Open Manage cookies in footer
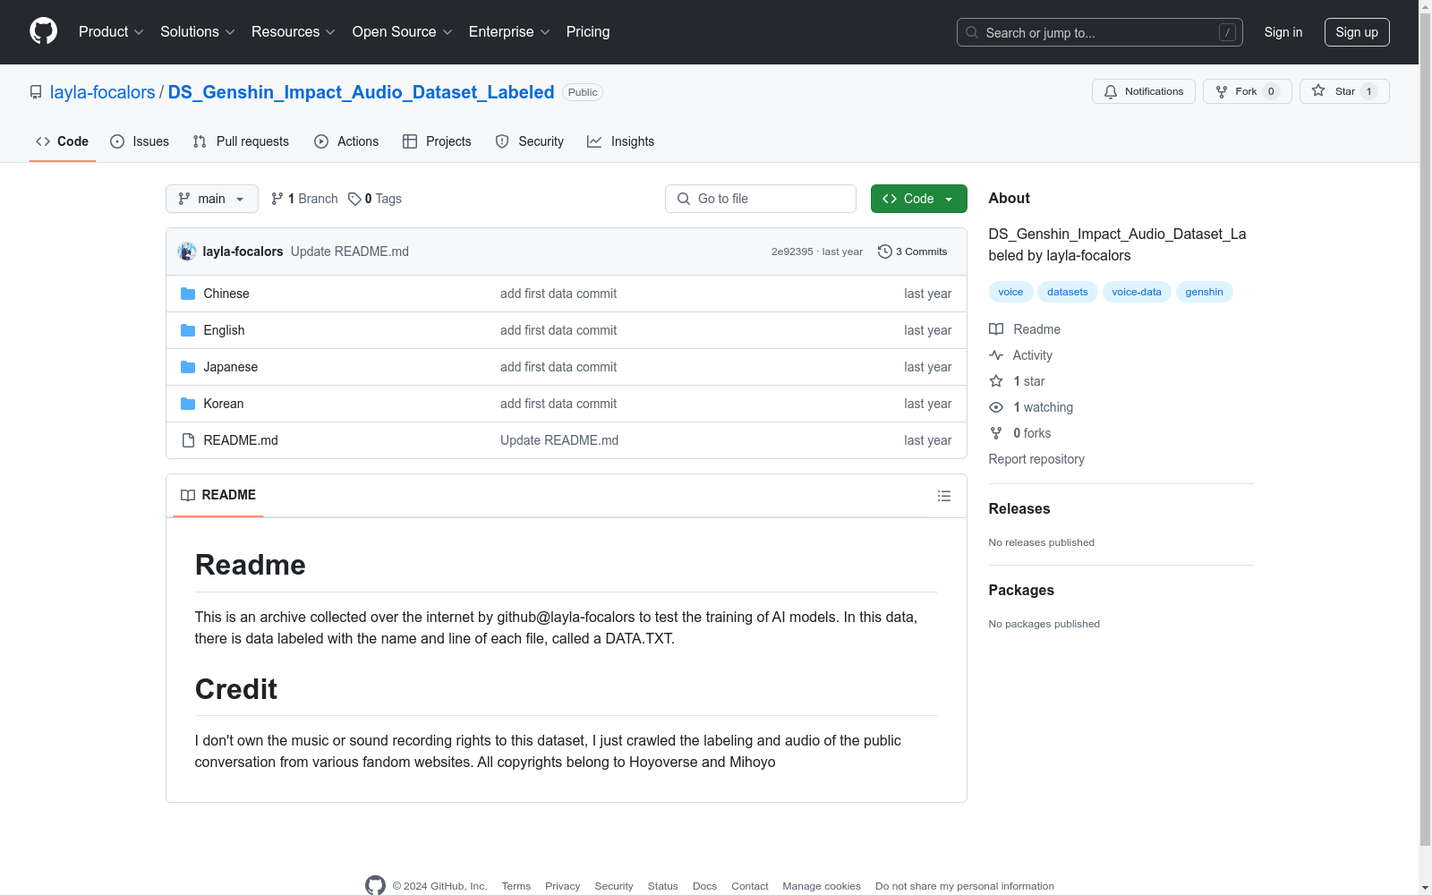The width and height of the screenshot is (1432, 895). pyautogui.click(x=822, y=886)
